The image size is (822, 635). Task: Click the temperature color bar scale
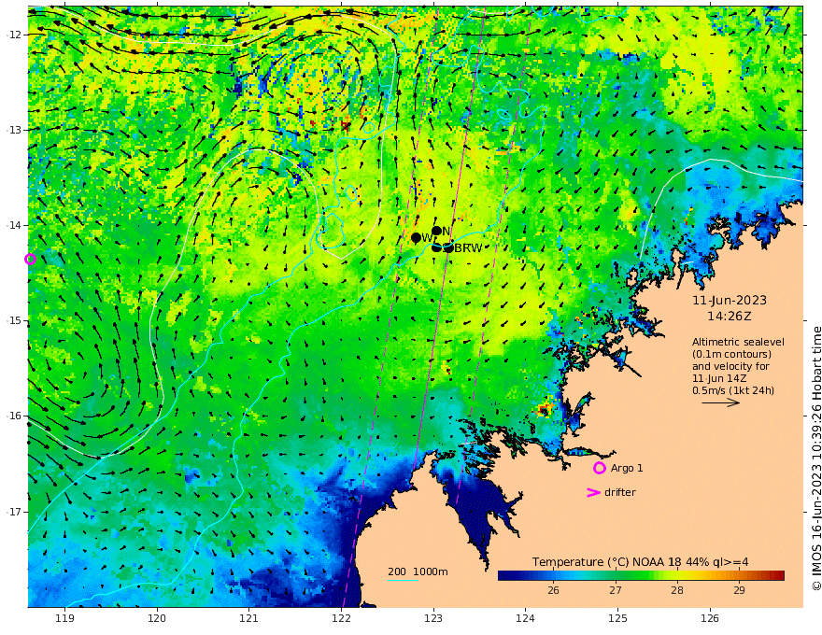[x=641, y=575]
